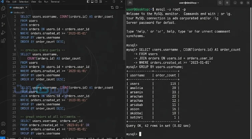Image resolution: width=252 pixels, height=139 pixels.
Task: Click the terminal title 'user@desktop: ~'
Action: [189, 3]
